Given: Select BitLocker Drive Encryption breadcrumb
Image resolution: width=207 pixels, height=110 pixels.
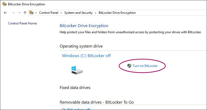Looking at the screenshot, I should 117,13.
